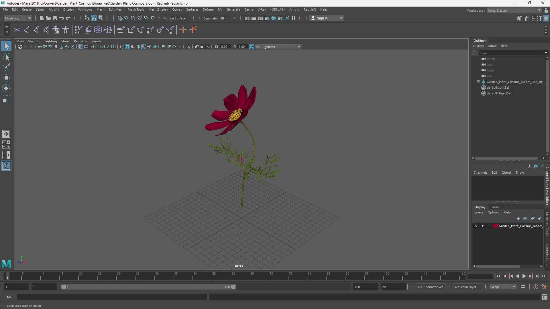Expand the Garden_Plant_Cosmos_Bloom_Red_ncl1 outliner node
Image resolution: width=550 pixels, height=309 pixels.
(x=478, y=82)
